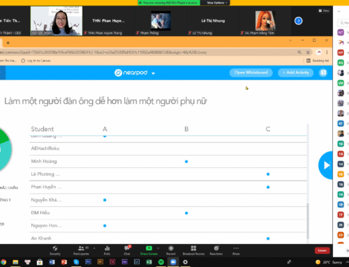Expand the caret next to Participants
349x267 pixels.
[94, 248]
